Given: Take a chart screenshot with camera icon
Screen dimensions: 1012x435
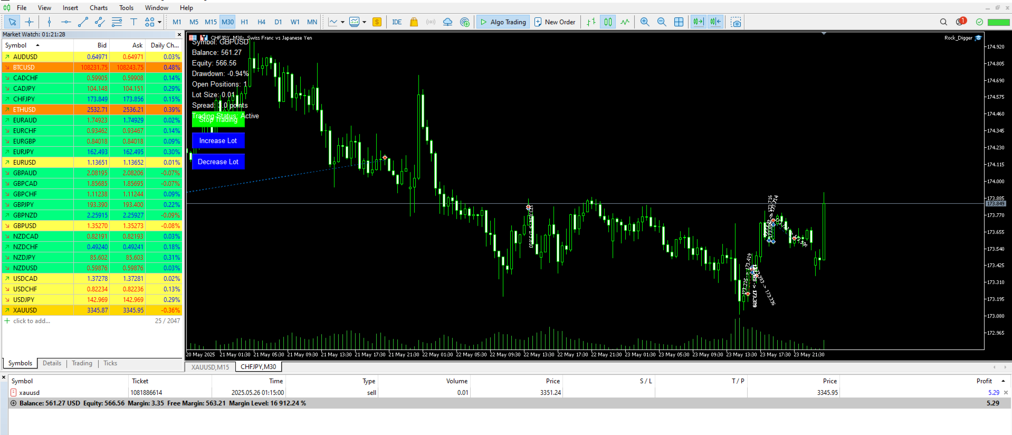Looking at the screenshot, I should pos(736,22).
